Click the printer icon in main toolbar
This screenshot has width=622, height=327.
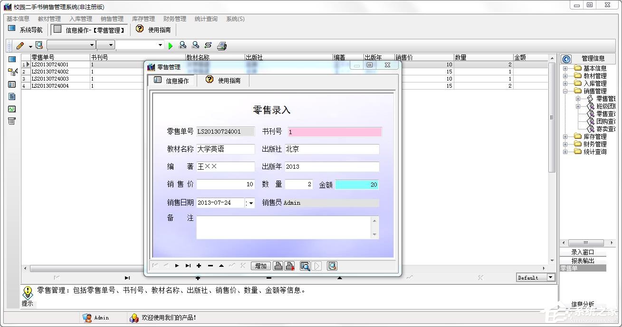(x=222, y=45)
